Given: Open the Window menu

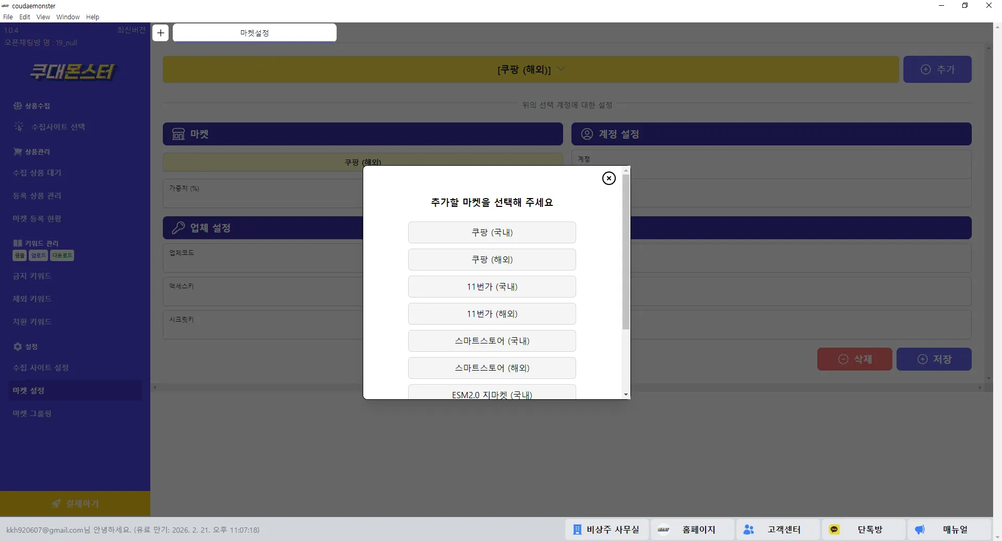Looking at the screenshot, I should [x=68, y=17].
